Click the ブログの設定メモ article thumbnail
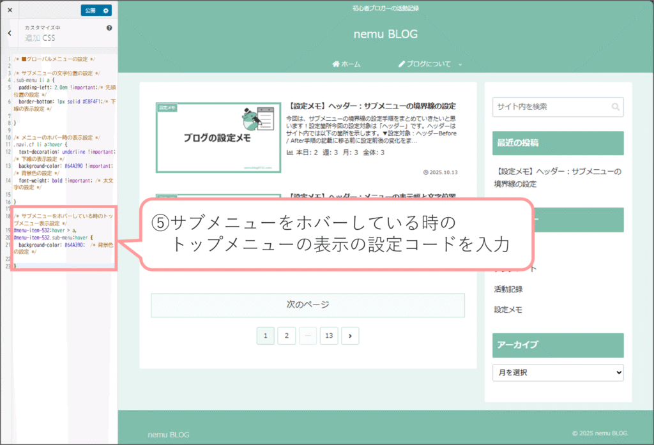 click(218, 137)
